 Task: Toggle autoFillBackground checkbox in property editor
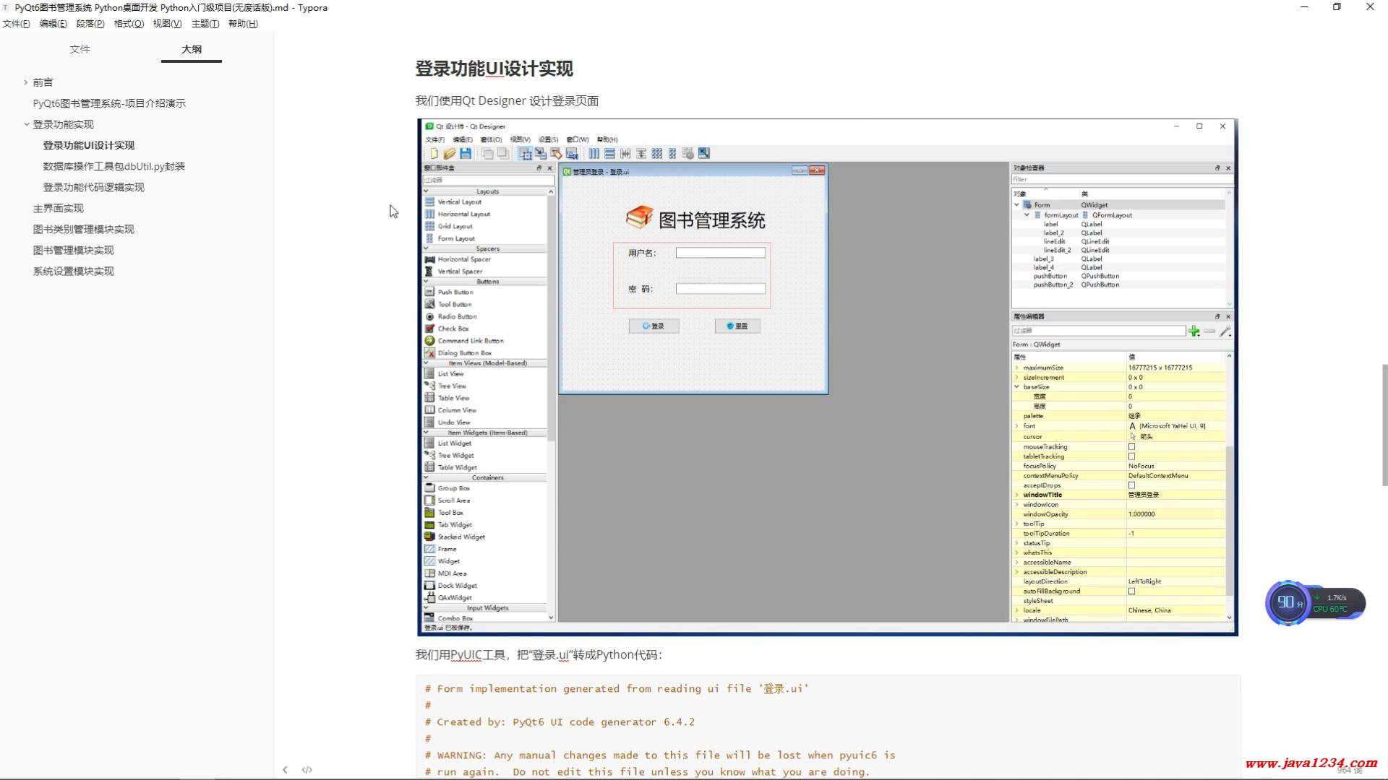[x=1132, y=591]
